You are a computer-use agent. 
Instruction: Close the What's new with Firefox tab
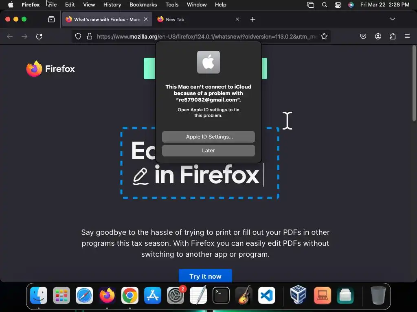coord(146,19)
